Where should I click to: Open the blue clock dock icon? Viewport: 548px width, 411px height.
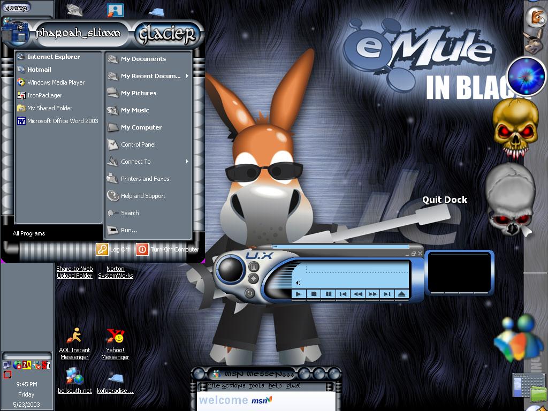pos(526,76)
